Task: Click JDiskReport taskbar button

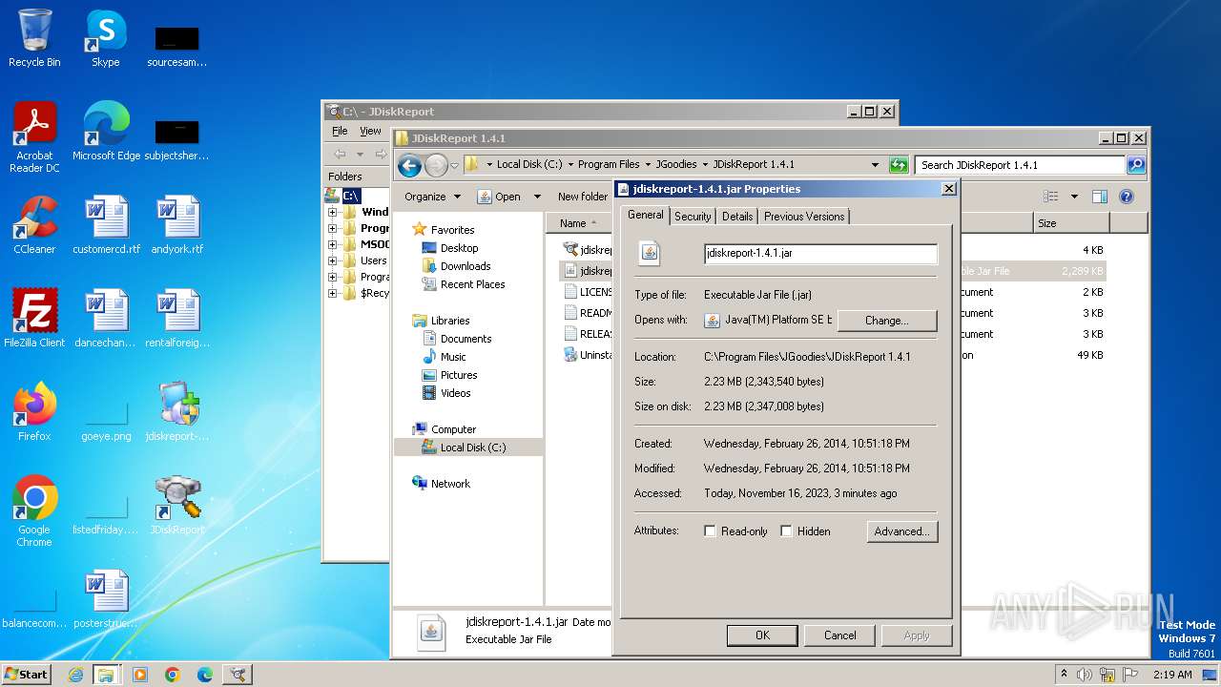Action: tap(237, 675)
